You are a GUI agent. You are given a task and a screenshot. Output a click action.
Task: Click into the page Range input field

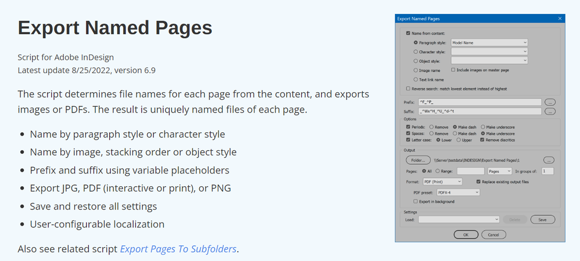[470, 171]
